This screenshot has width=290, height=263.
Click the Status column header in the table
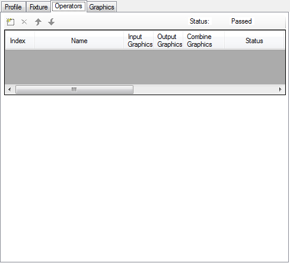tap(254, 41)
